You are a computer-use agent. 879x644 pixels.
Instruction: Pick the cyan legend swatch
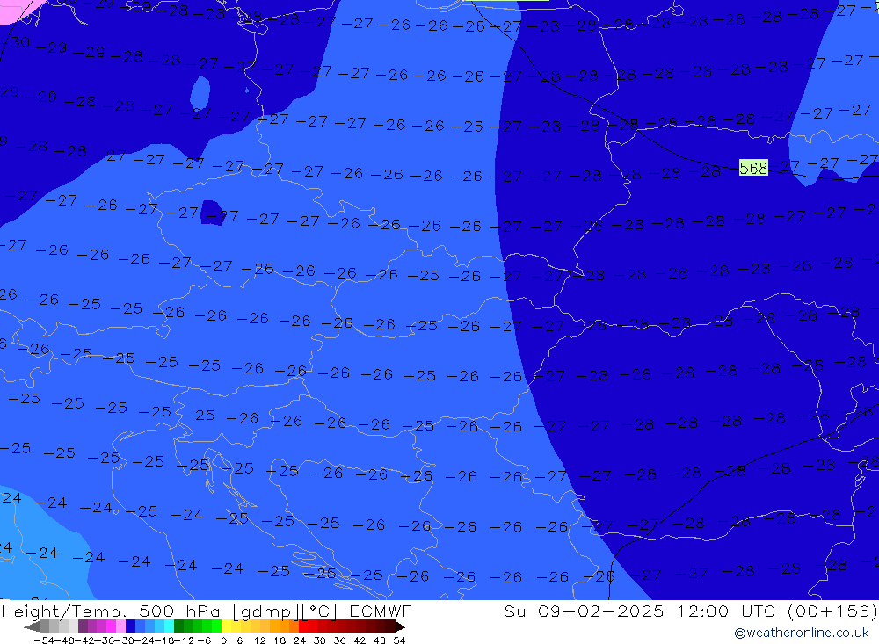point(169,626)
